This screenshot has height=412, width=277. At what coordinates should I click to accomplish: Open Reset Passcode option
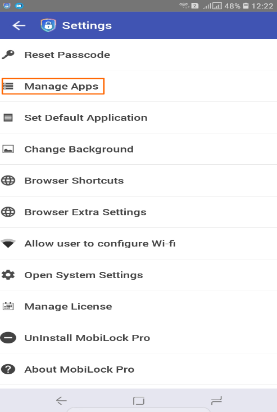pyautogui.click(x=138, y=55)
